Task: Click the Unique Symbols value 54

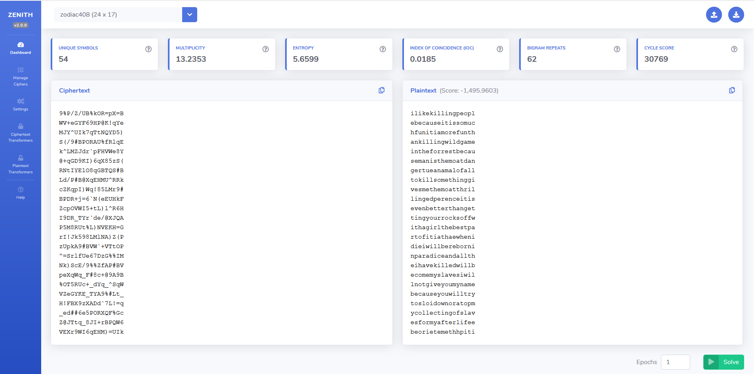Action: pos(63,59)
